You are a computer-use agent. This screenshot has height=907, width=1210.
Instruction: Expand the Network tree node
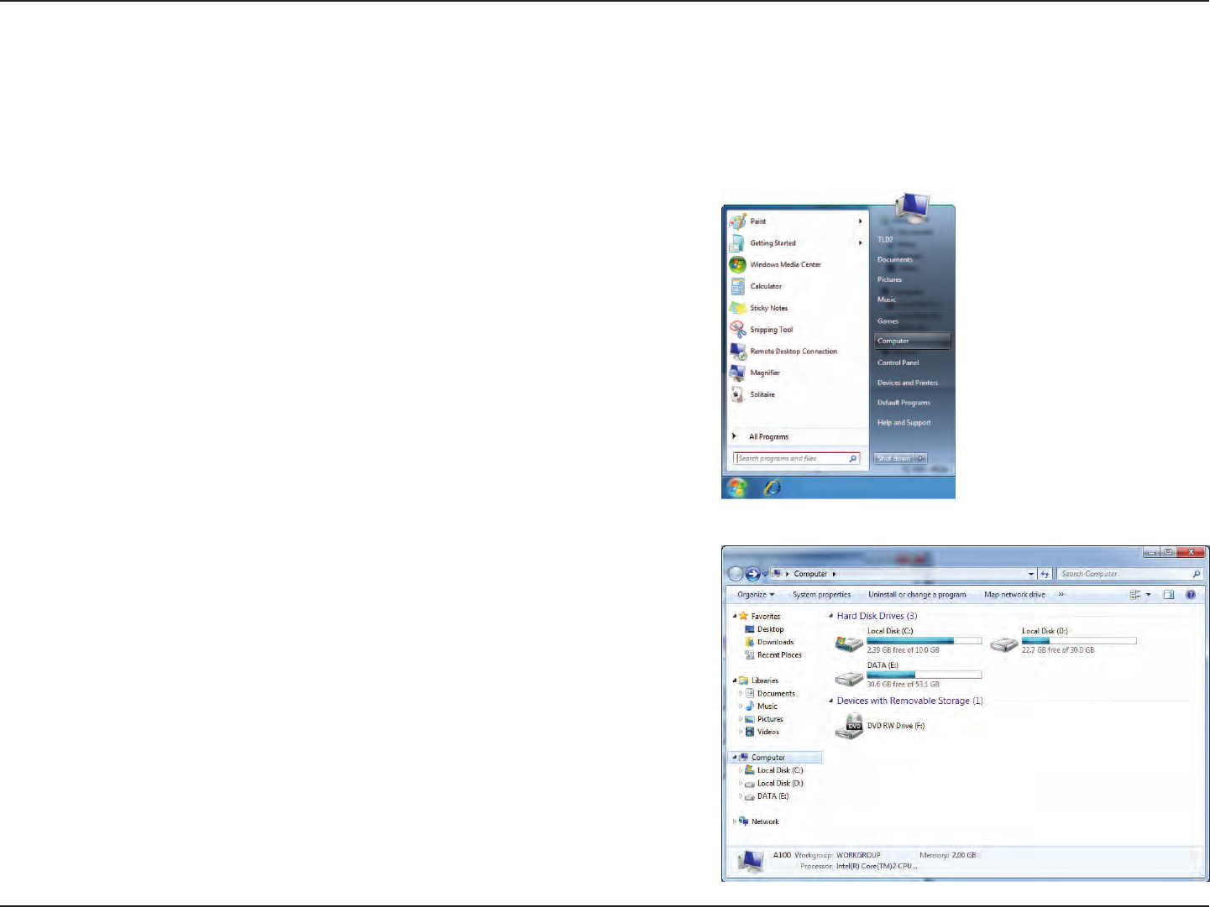tap(735, 821)
